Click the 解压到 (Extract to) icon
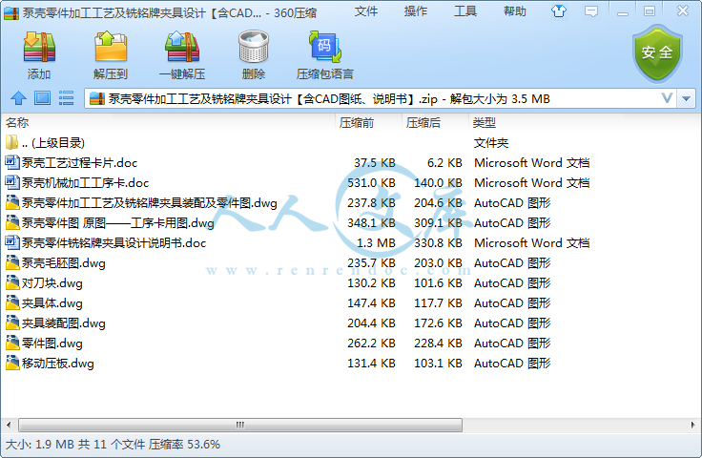702x458 pixels. 111,47
